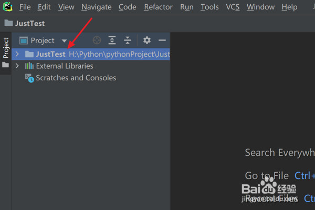Open the Run menu

pyautogui.click(x=187, y=7)
